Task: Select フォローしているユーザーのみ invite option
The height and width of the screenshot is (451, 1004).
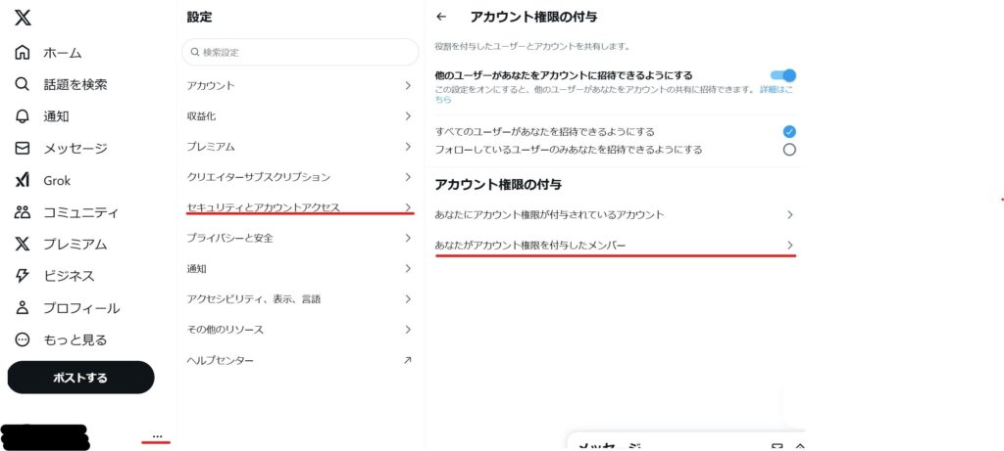Action: click(x=789, y=150)
